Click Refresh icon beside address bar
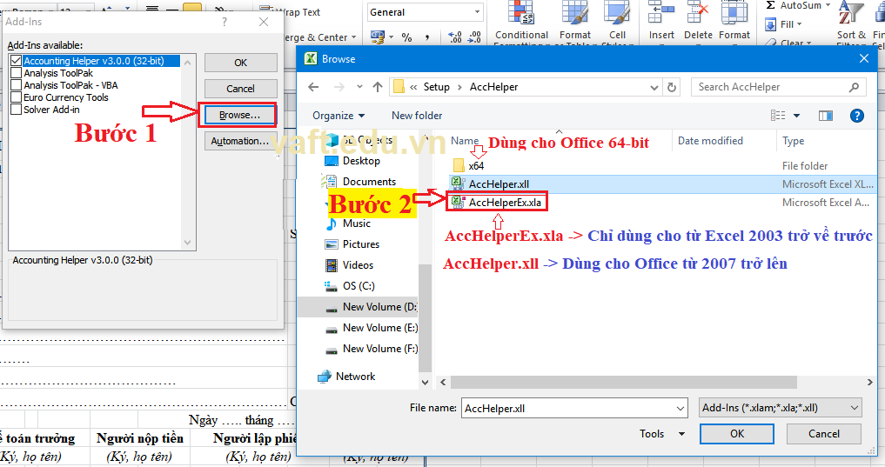The width and height of the screenshot is (885, 467). point(672,88)
